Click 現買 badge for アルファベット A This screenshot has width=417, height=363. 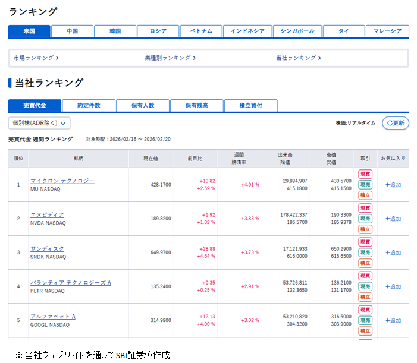tap(365, 310)
